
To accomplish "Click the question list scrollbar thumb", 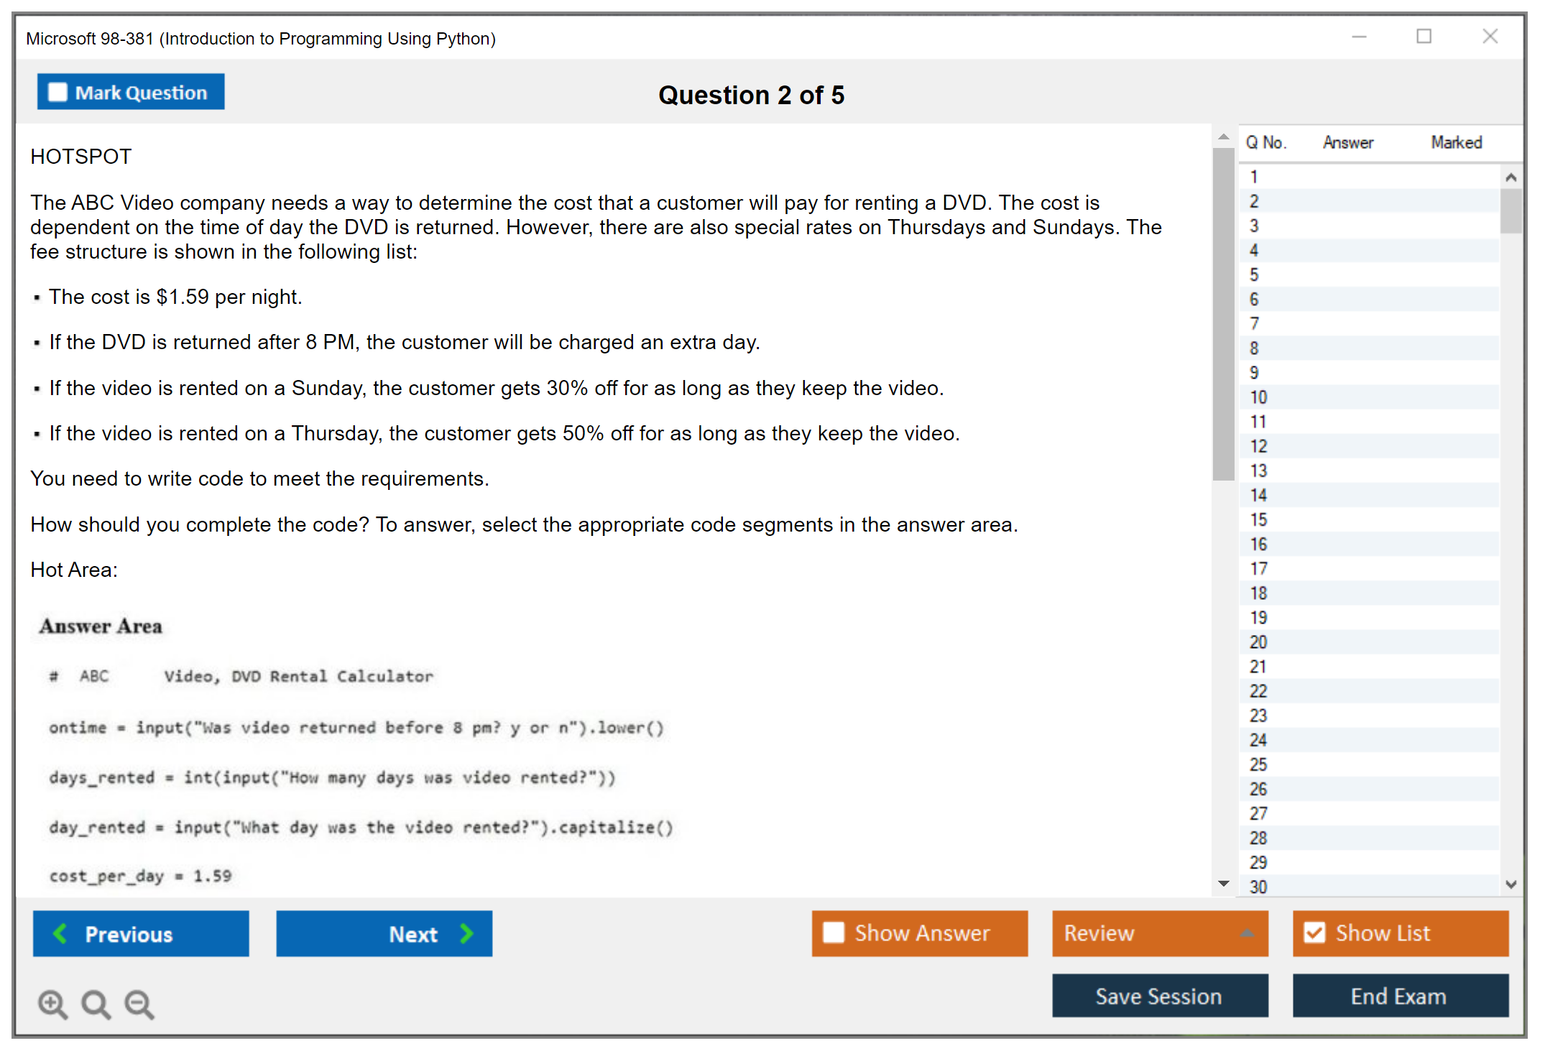I will [x=1511, y=210].
